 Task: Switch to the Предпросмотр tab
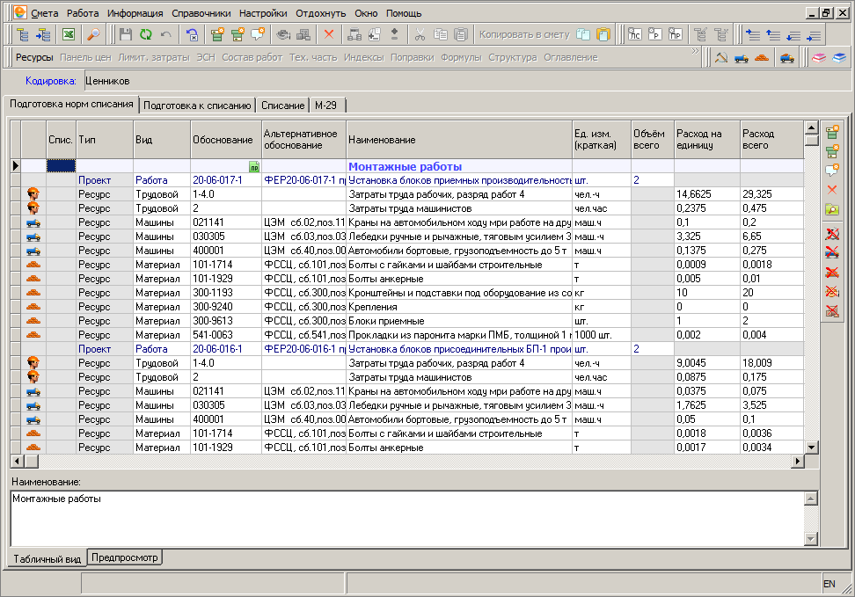click(125, 558)
